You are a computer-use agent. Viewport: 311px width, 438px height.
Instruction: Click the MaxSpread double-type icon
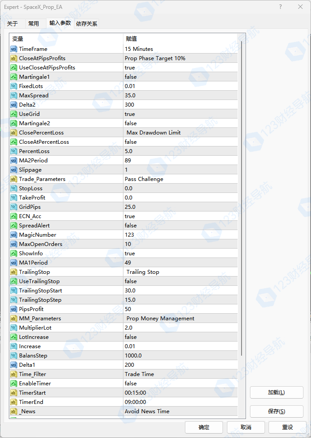click(13, 96)
